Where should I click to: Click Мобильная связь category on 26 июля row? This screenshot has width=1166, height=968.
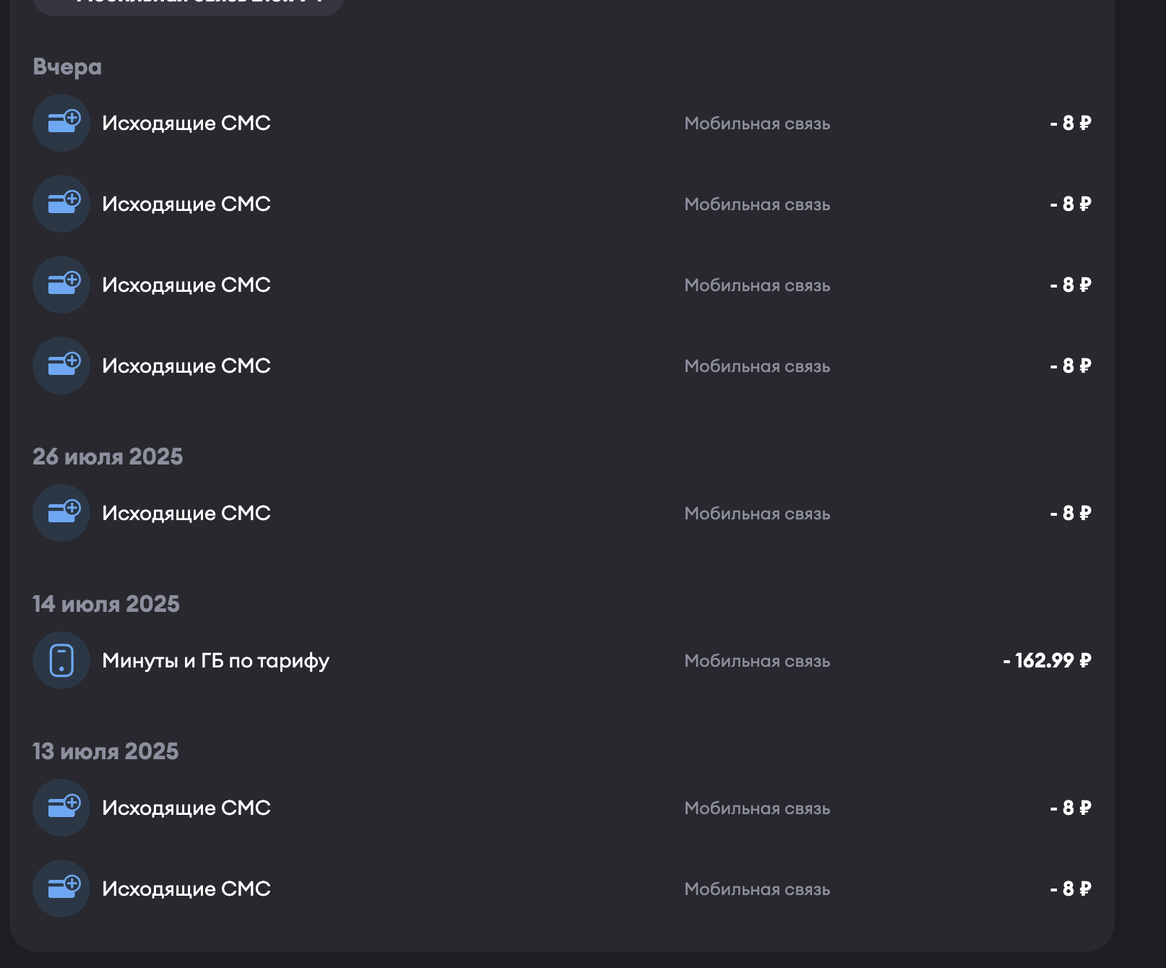757,514
